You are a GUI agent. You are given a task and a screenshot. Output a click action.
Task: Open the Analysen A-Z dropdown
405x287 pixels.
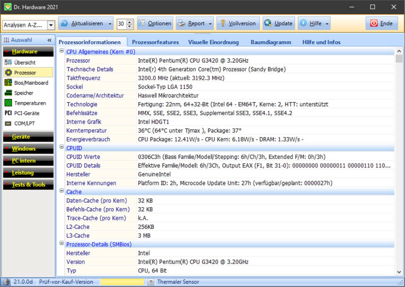click(51, 25)
